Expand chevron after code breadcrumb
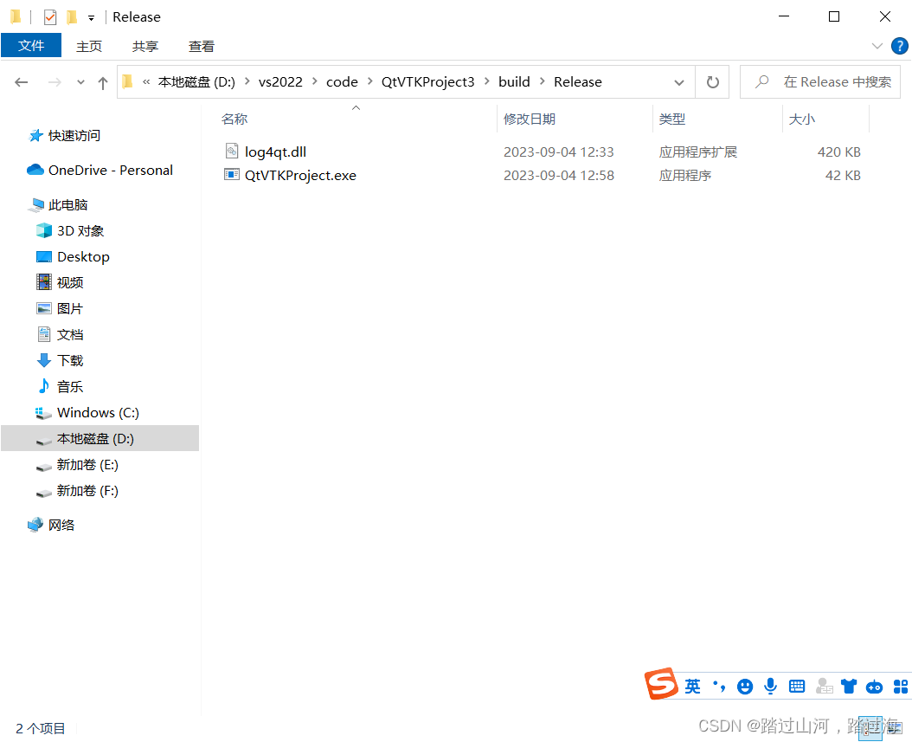 (370, 81)
